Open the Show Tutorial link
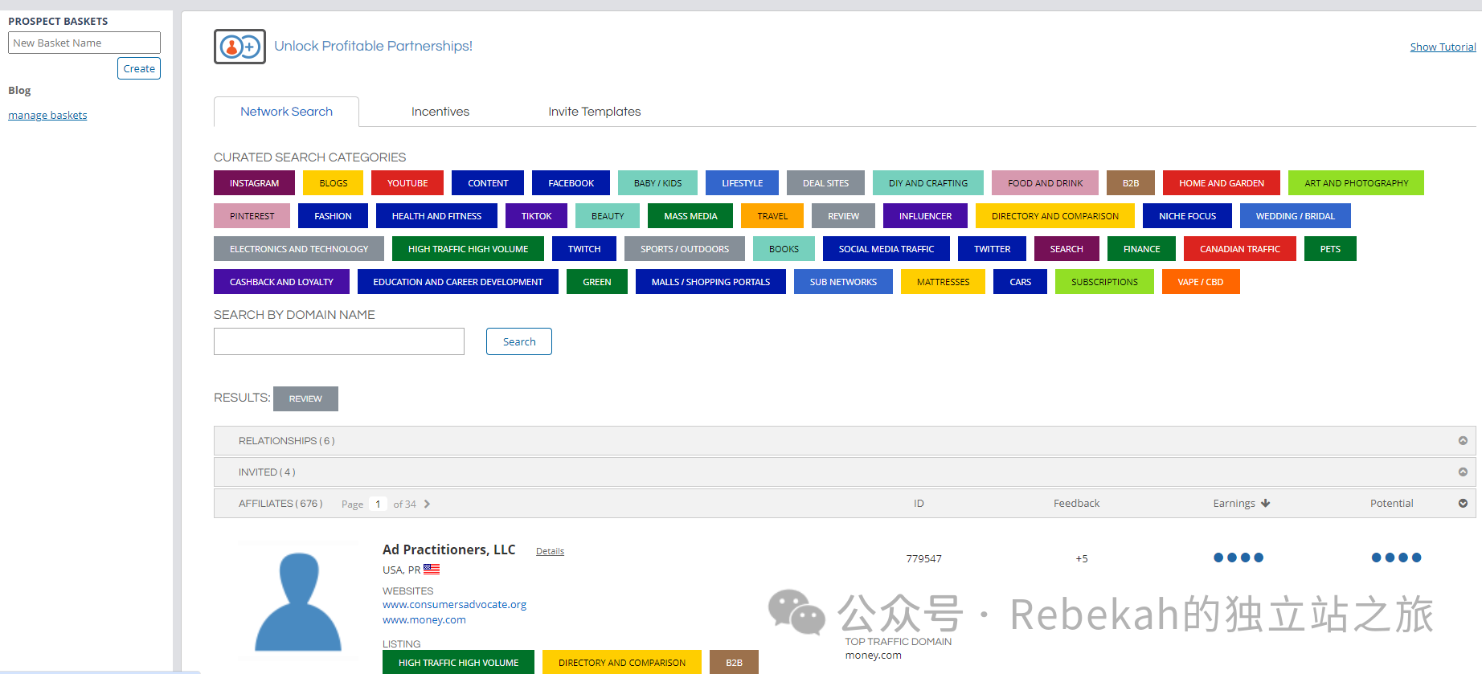 1442,47
